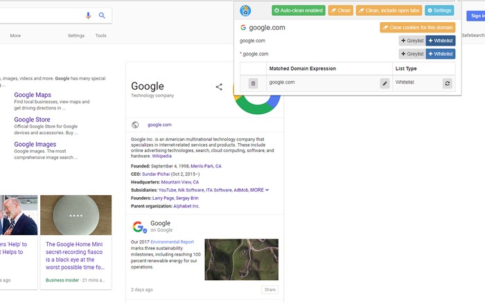
Task: Click the Clean, include open tabs button
Action: tap(388, 10)
